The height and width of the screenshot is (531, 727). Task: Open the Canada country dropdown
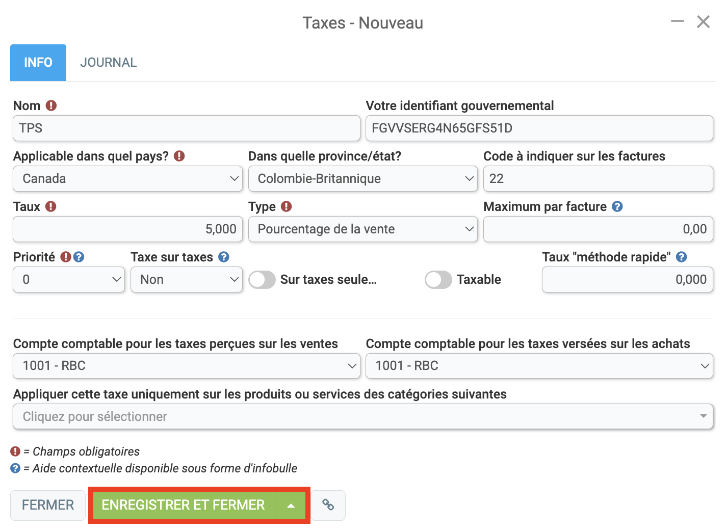click(127, 179)
